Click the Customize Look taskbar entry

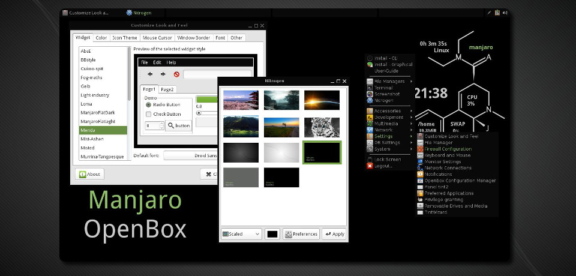point(86,13)
